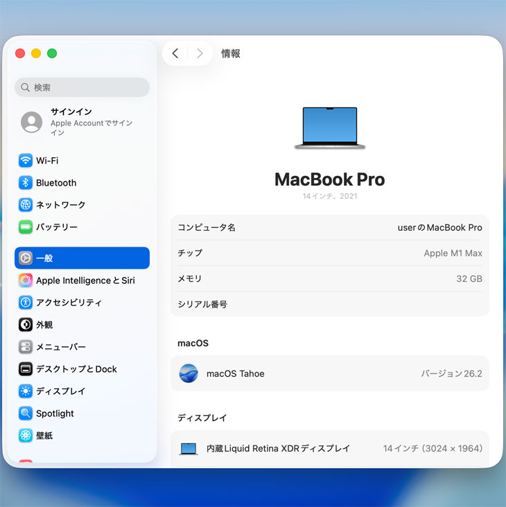
Task: Select the 一般 General sidebar item
Action: [82, 258]
